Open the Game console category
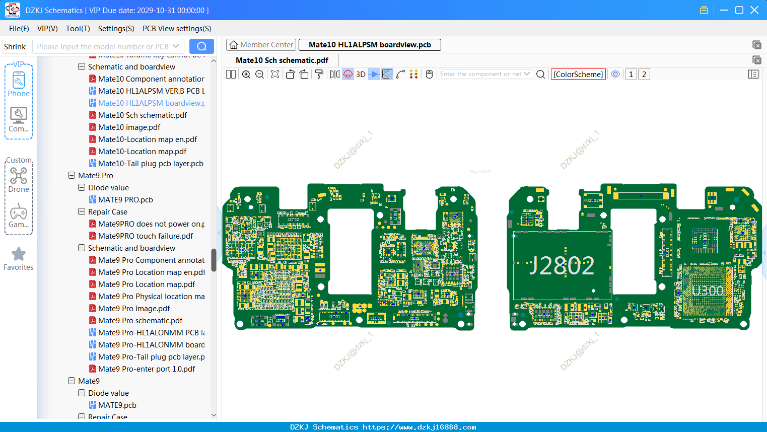The image size is (767, 432). [x=19, y=215]
